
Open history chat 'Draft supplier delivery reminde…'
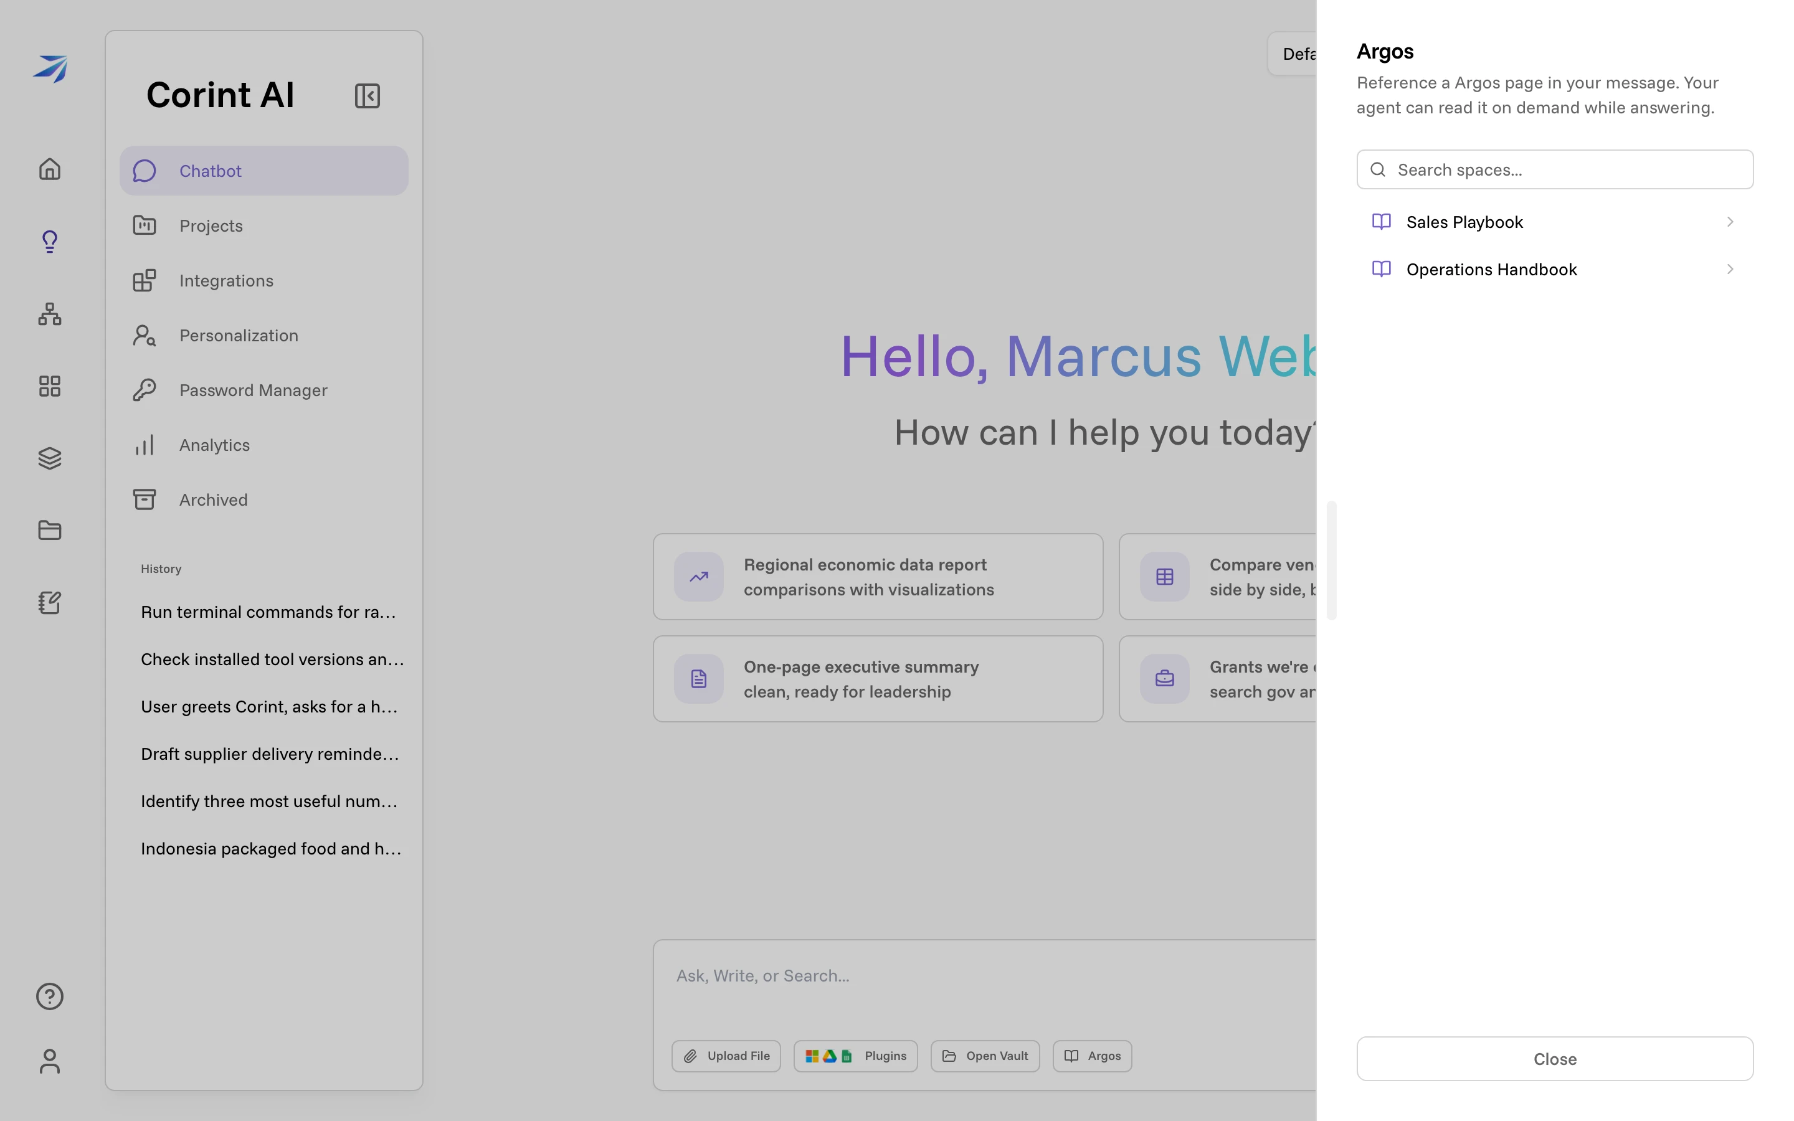point(270,754)
